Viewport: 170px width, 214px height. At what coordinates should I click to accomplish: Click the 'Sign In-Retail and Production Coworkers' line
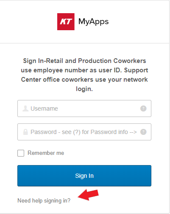(x=84, y=61)
